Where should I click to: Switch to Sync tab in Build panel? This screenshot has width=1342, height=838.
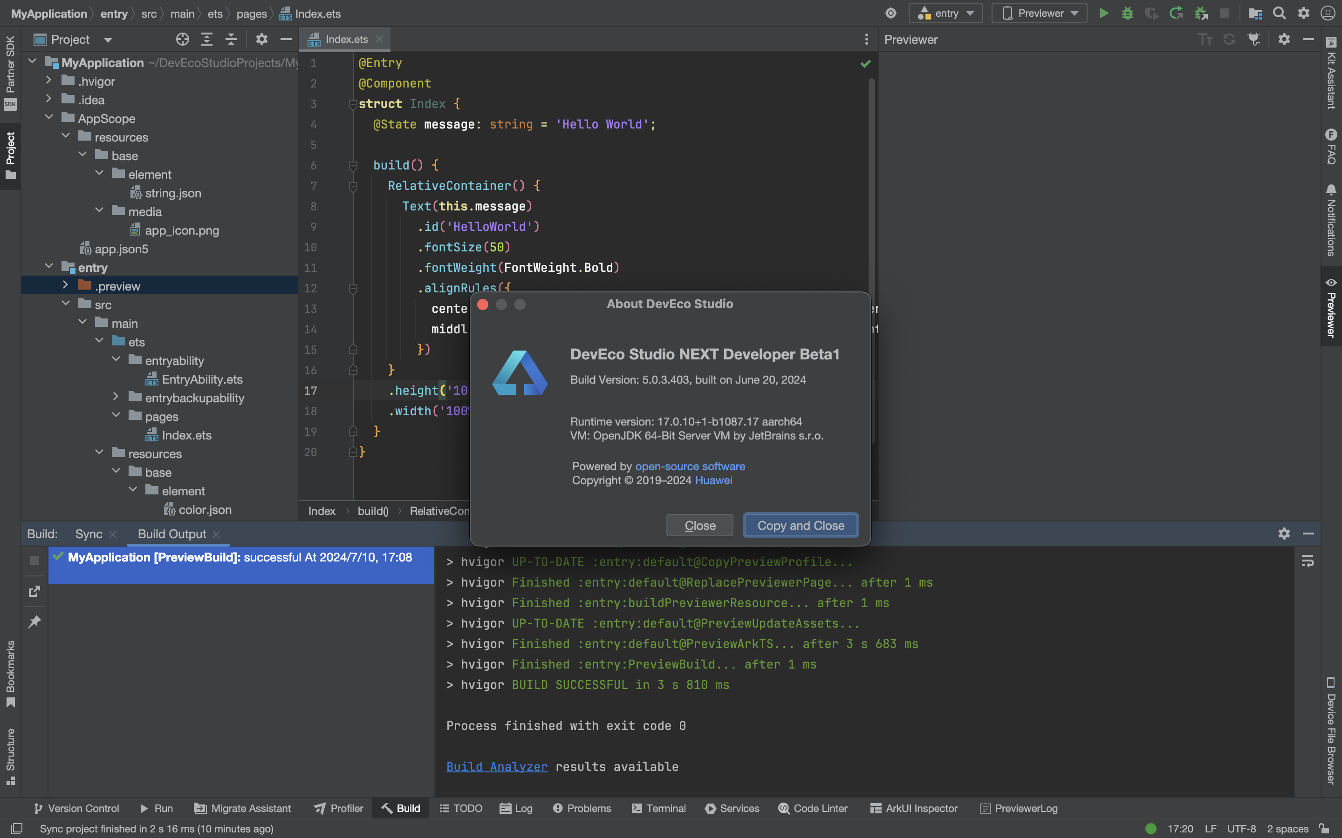tap(89, 534)
